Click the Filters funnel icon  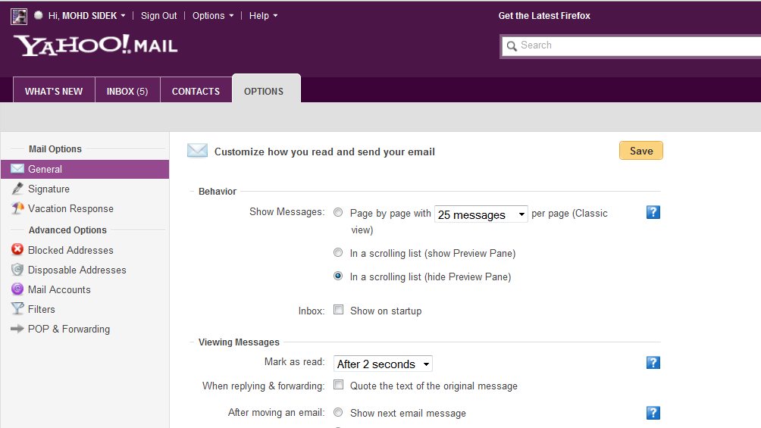[17, 308]
